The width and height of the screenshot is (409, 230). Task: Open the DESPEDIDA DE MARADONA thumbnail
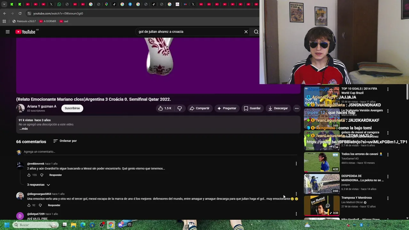[x=322, y=184]
